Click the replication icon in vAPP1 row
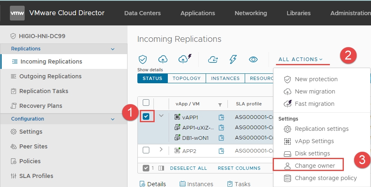 point(222,117)
